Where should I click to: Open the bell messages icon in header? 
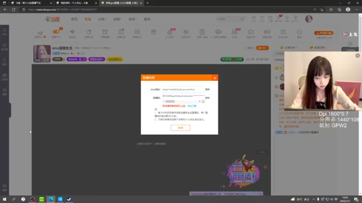click(x=287, y=18)
